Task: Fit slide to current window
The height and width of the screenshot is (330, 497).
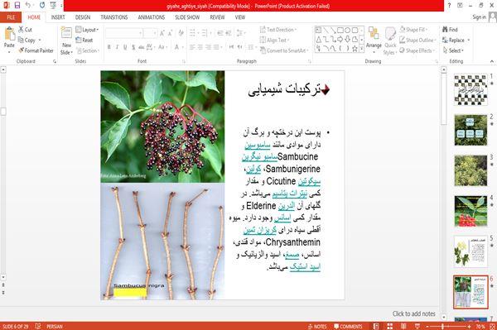Action: point(492,327)
